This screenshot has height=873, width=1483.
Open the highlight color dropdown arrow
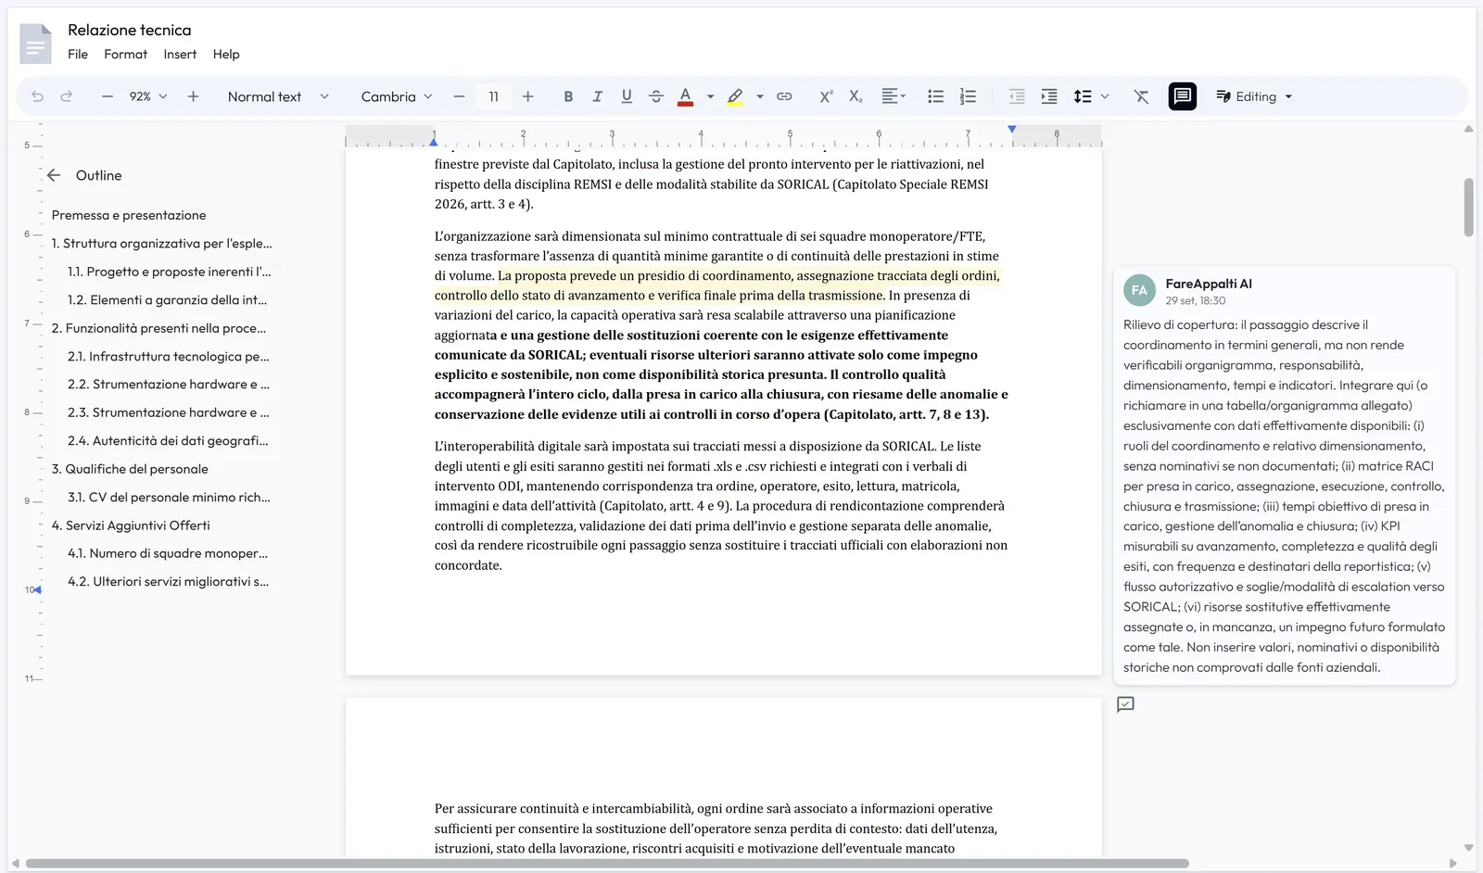pyautogui.click(x=759, y=96)
